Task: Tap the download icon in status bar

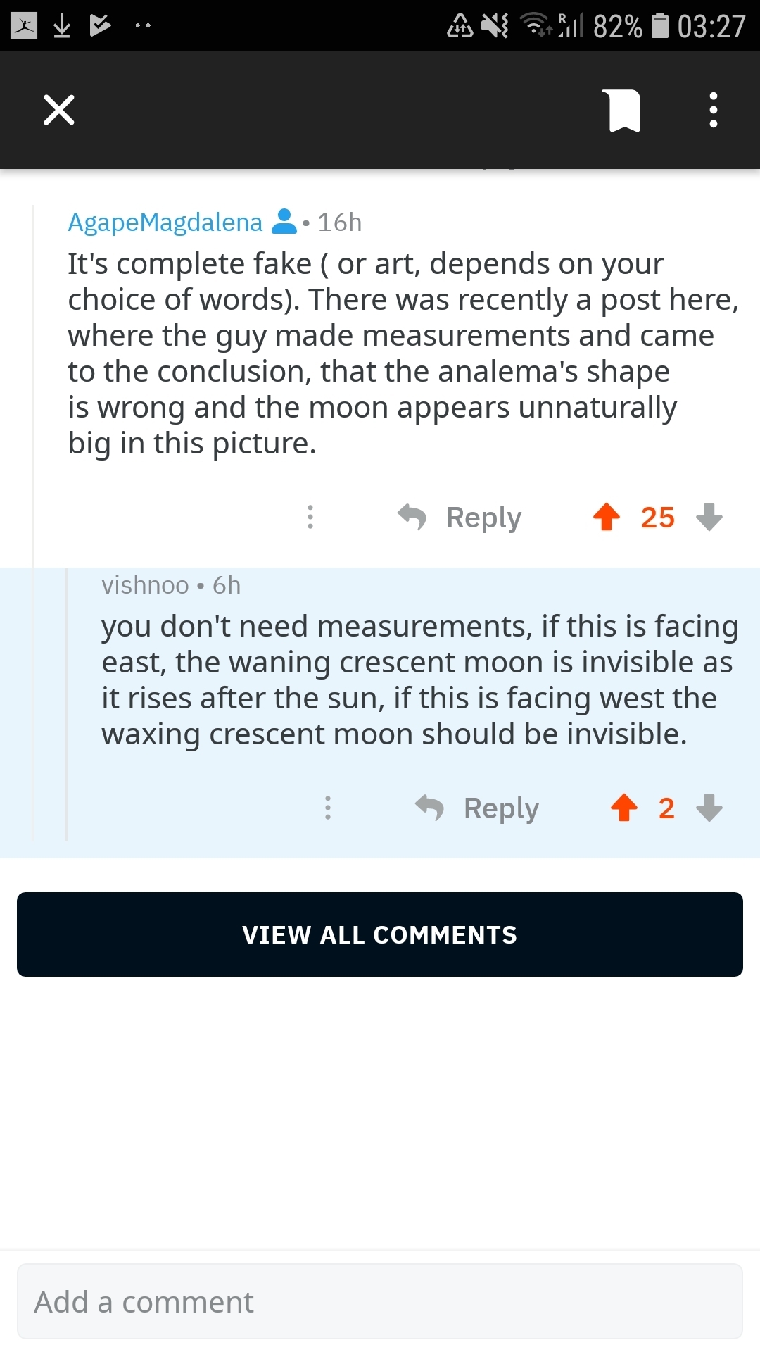Action: 62,26
